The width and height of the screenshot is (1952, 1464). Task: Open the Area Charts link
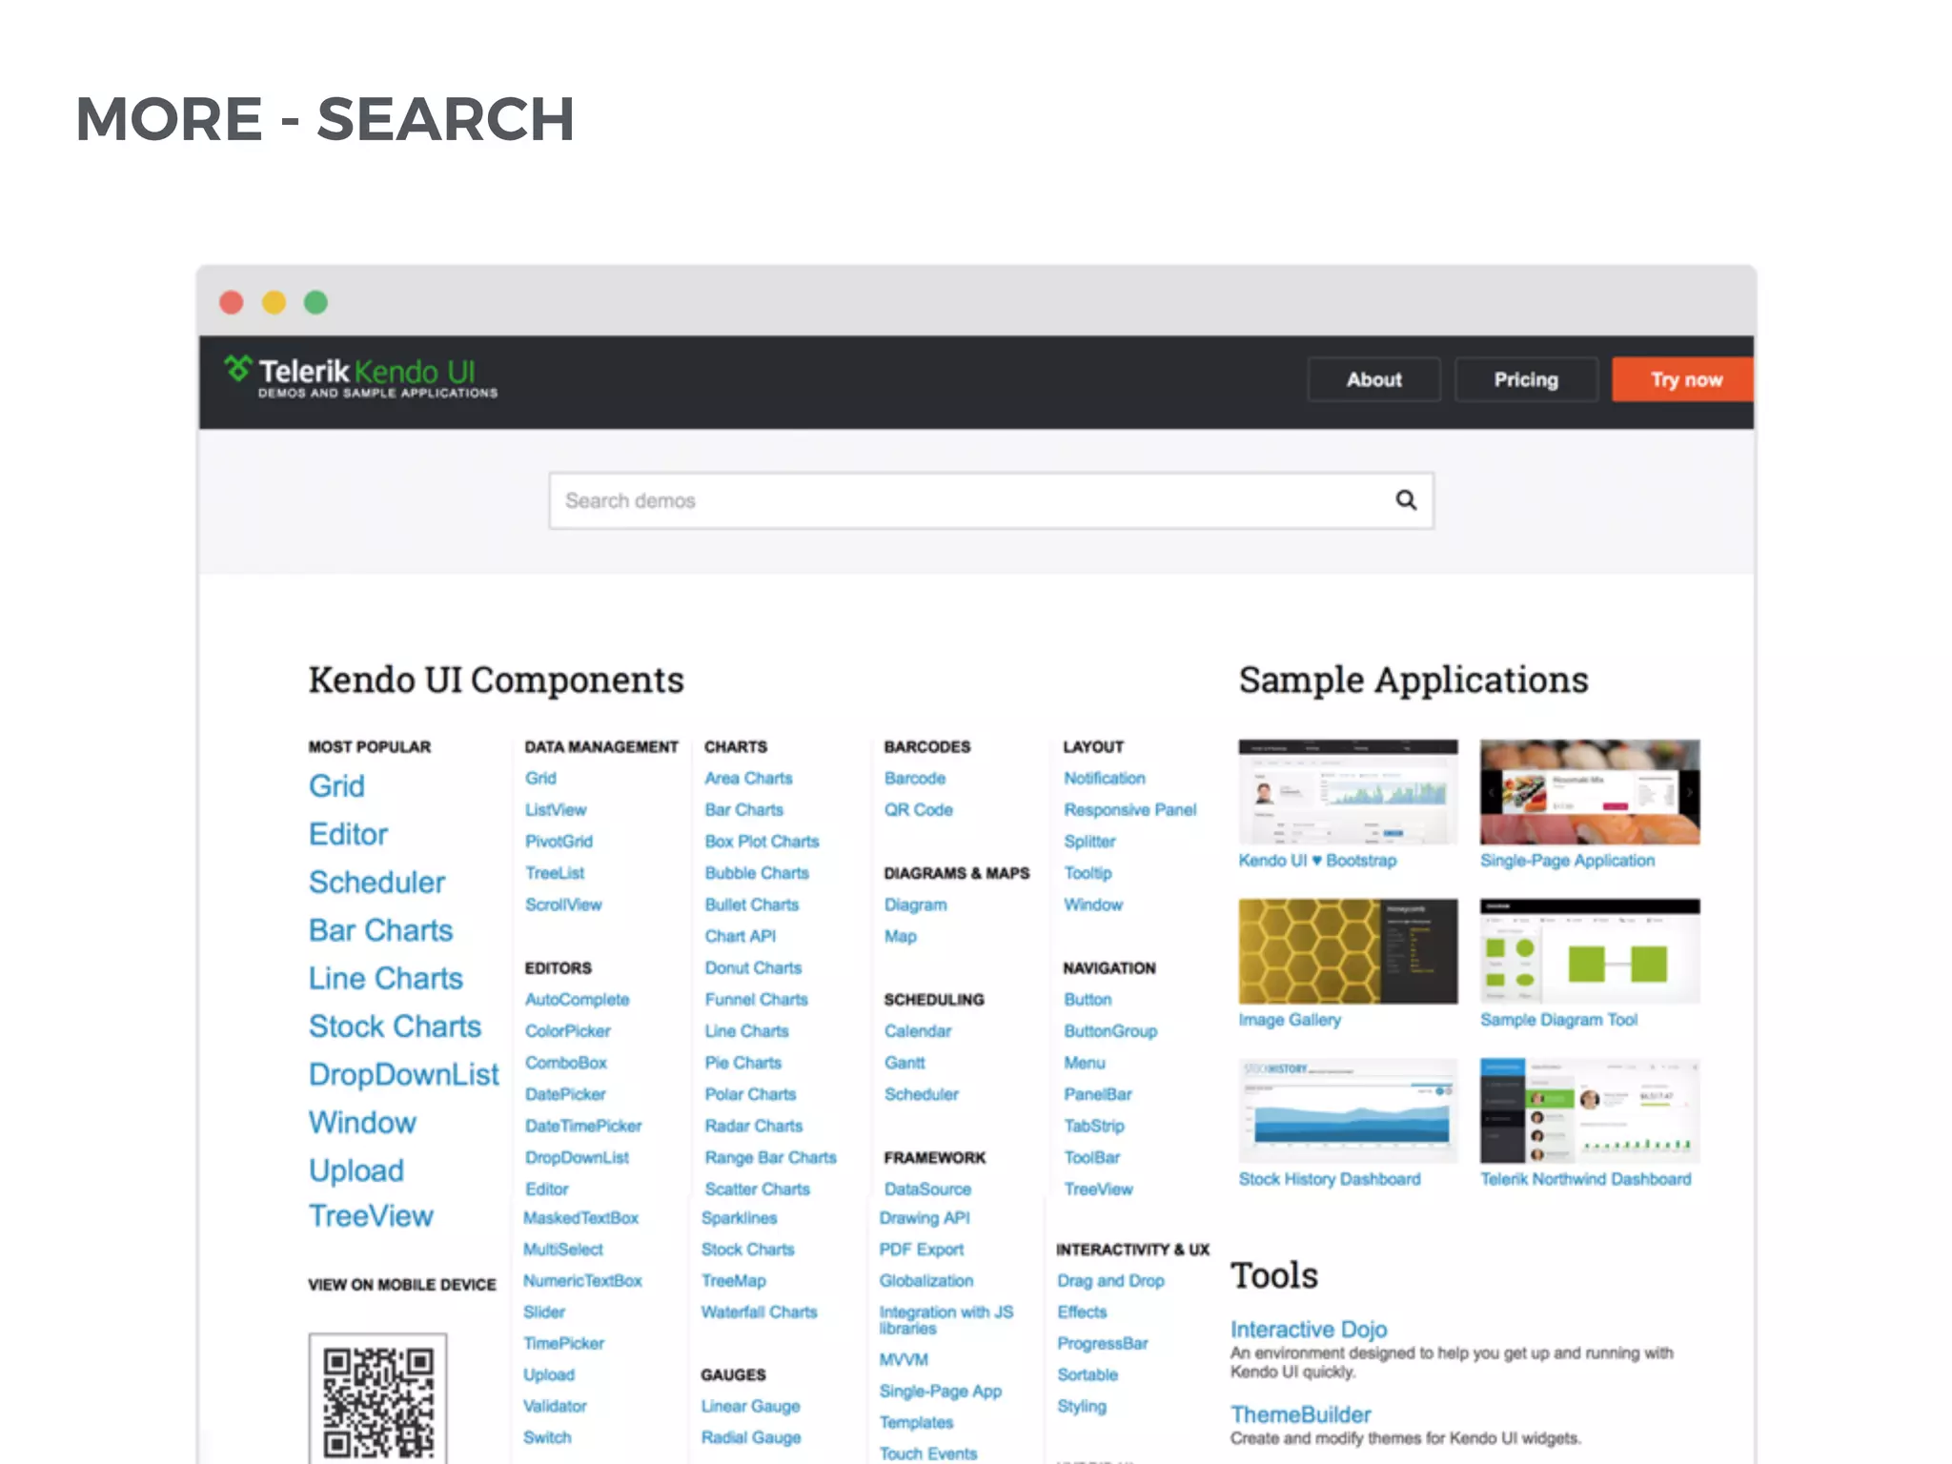point(748,778)
